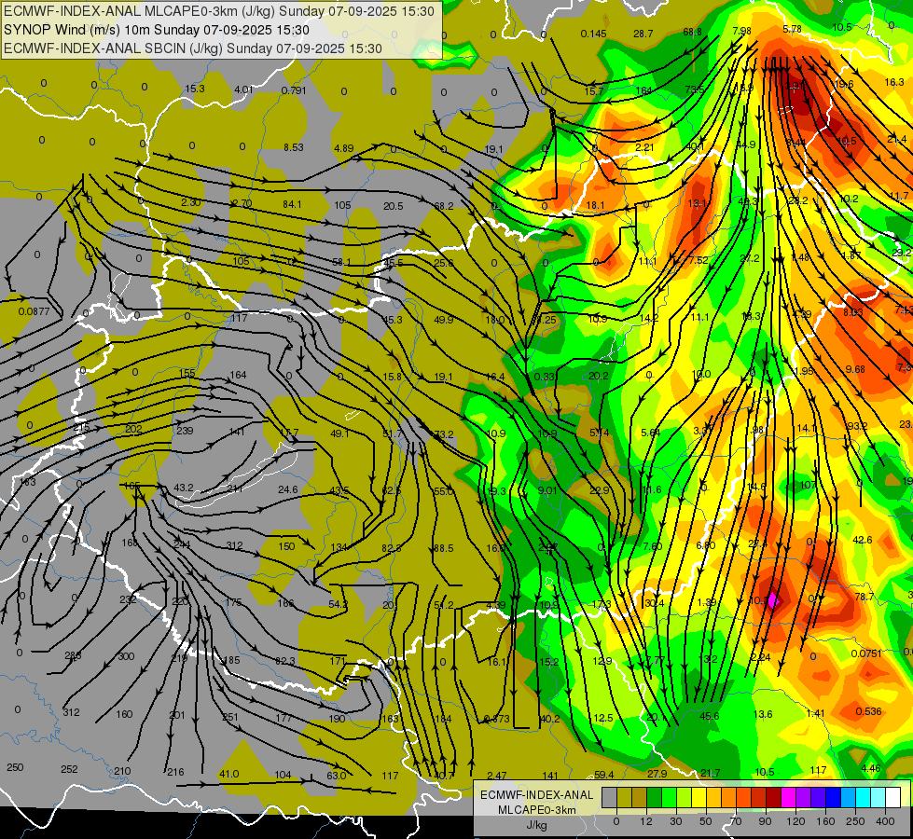
Task: Click the gray swatch in the legend
Action: click(x=610, y=797)
